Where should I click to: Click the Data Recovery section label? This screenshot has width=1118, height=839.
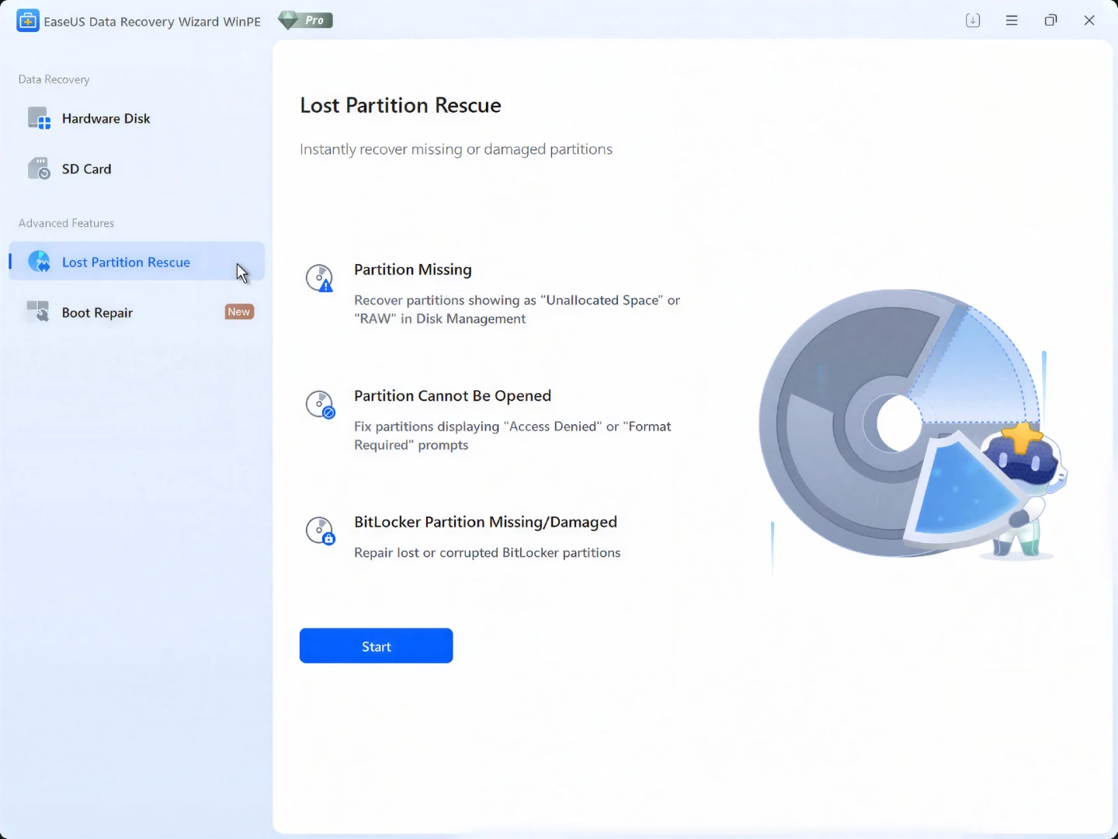click(x=54, y=79)
